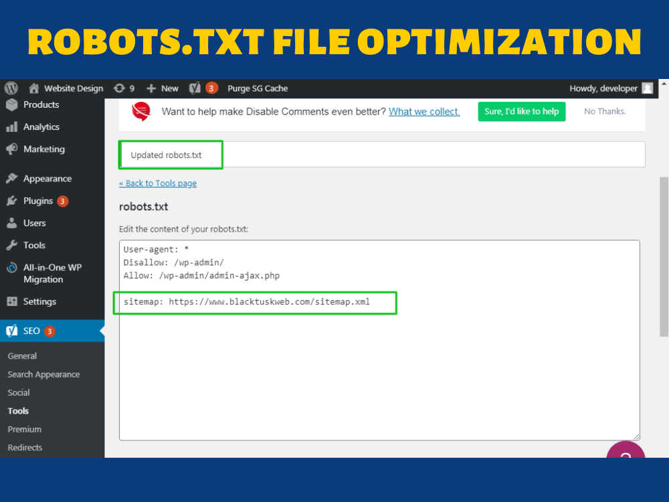Click Purge SG Cache in admin bar

click(x=258, y=88)
